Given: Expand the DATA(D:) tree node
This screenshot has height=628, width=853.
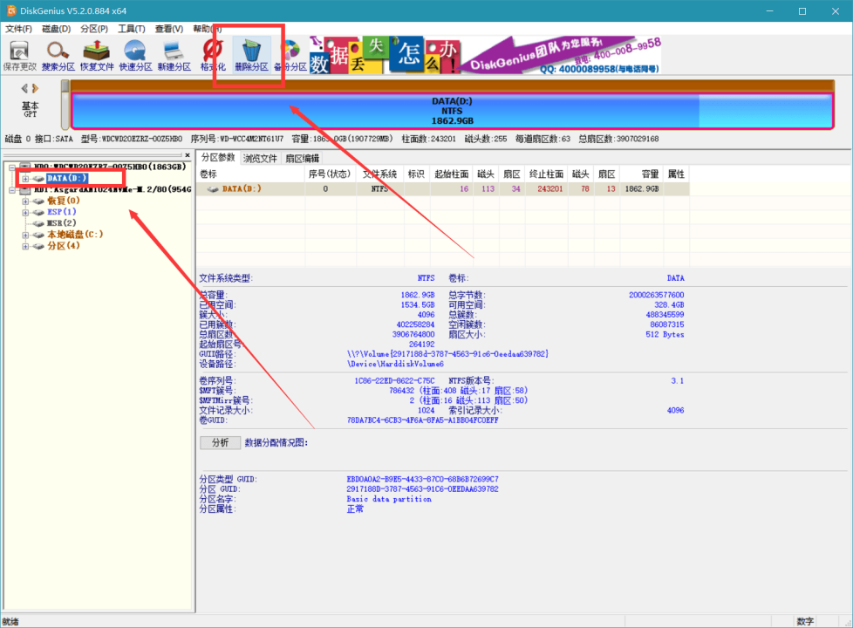Looking at the screenshot, I should [x=25, y=179].
